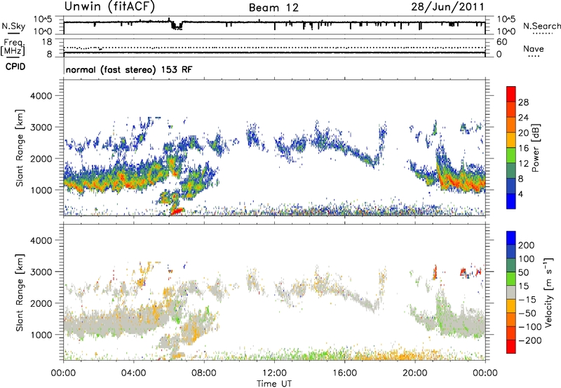Click the '20' label on Power colorbar
The height and width of the screenshot is (388, 561).
(523, 133)
